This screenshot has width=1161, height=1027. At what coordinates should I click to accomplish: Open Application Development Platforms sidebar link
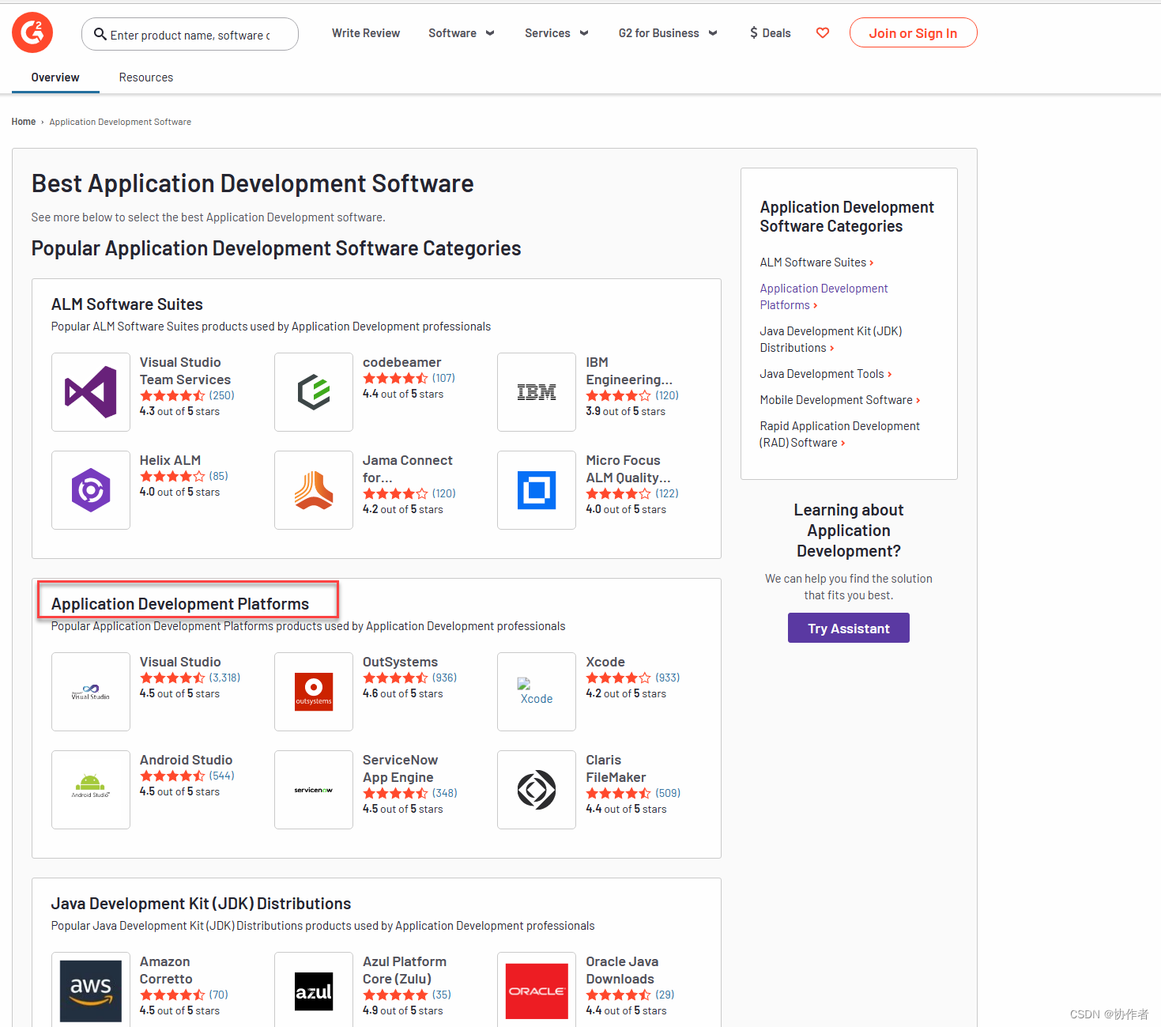click(824, 296)
